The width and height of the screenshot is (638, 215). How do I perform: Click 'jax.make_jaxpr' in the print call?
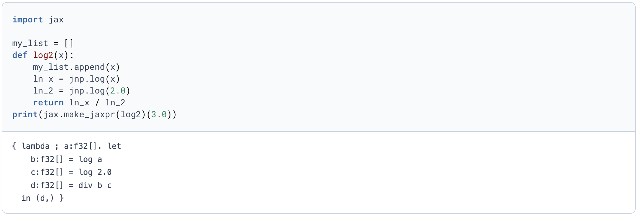pos(79,115)
